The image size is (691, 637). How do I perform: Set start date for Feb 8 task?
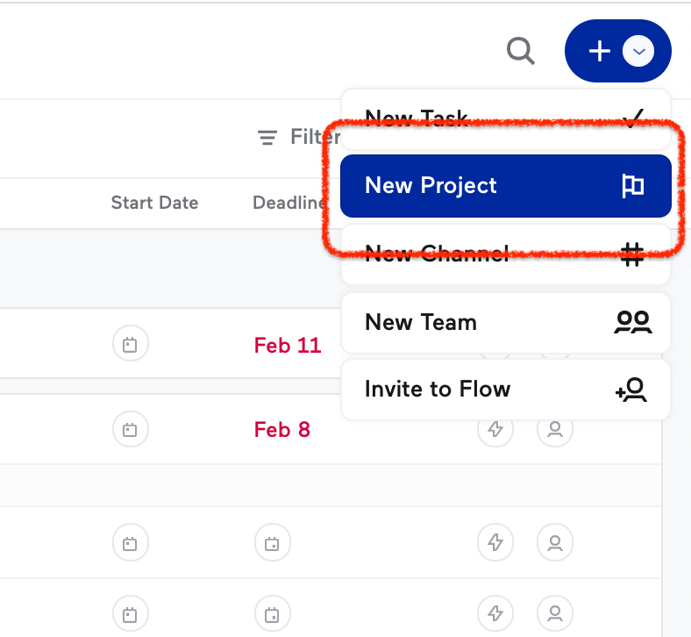(x=130, y=429)
